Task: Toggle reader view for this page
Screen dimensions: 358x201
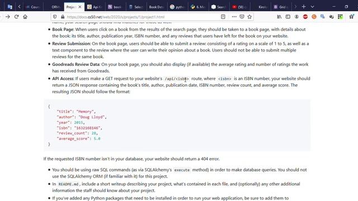Action: (x=223, y=17)
